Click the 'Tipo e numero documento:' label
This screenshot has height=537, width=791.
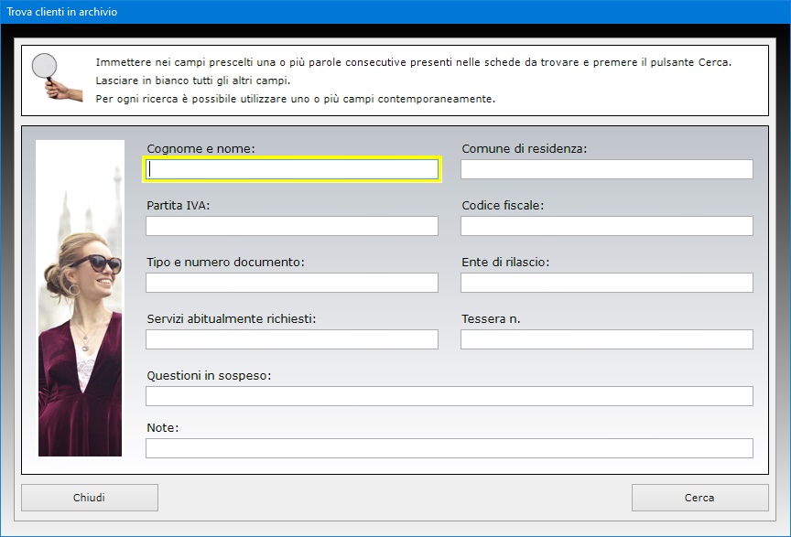click(x=225, y=263)
